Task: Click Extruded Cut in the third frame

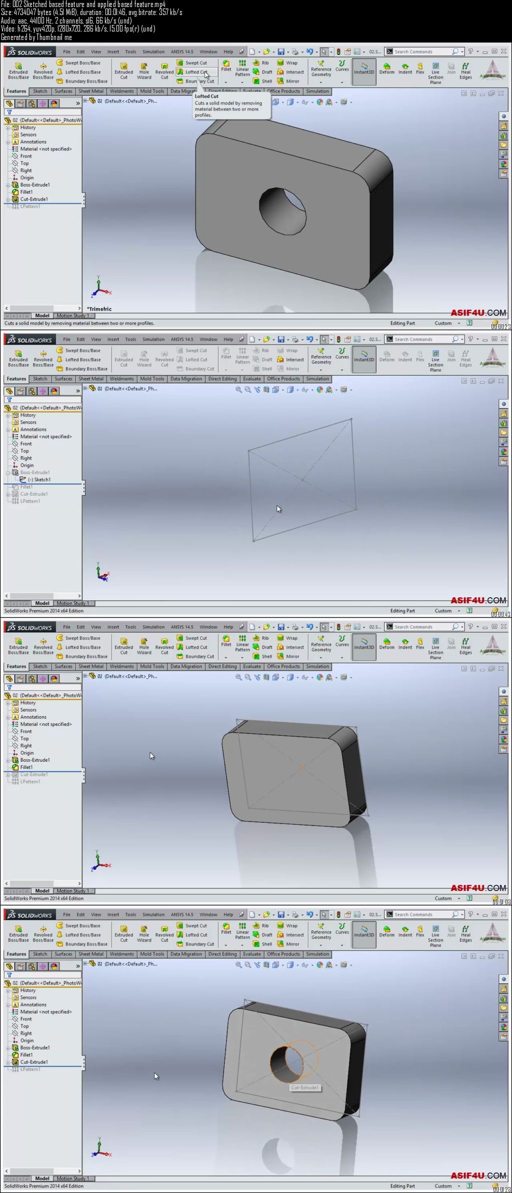Action: click(124, 646)
